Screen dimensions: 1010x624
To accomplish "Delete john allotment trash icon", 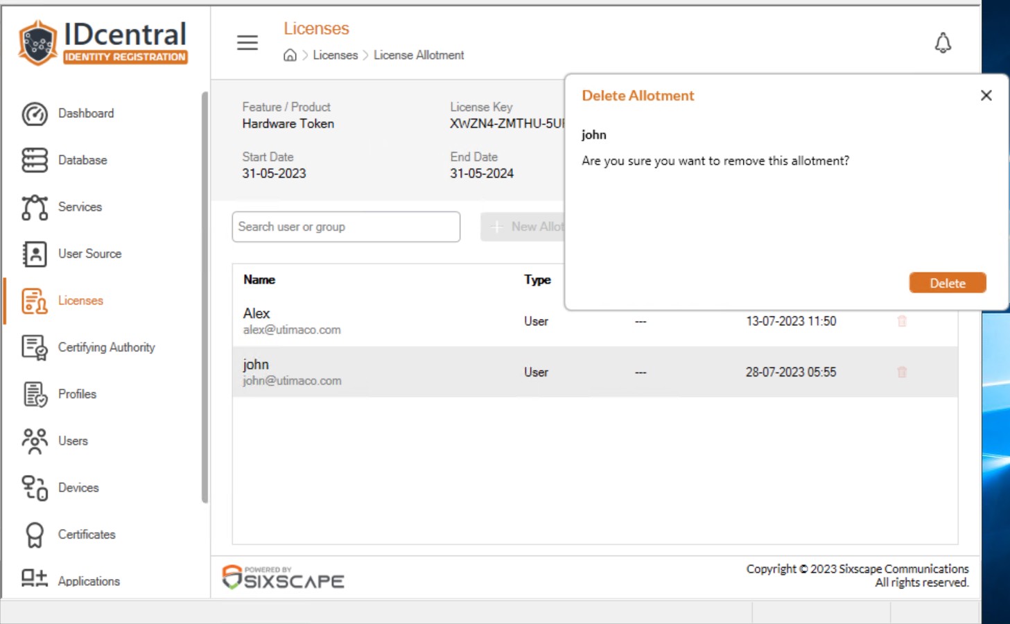I will tap(902, 372).
